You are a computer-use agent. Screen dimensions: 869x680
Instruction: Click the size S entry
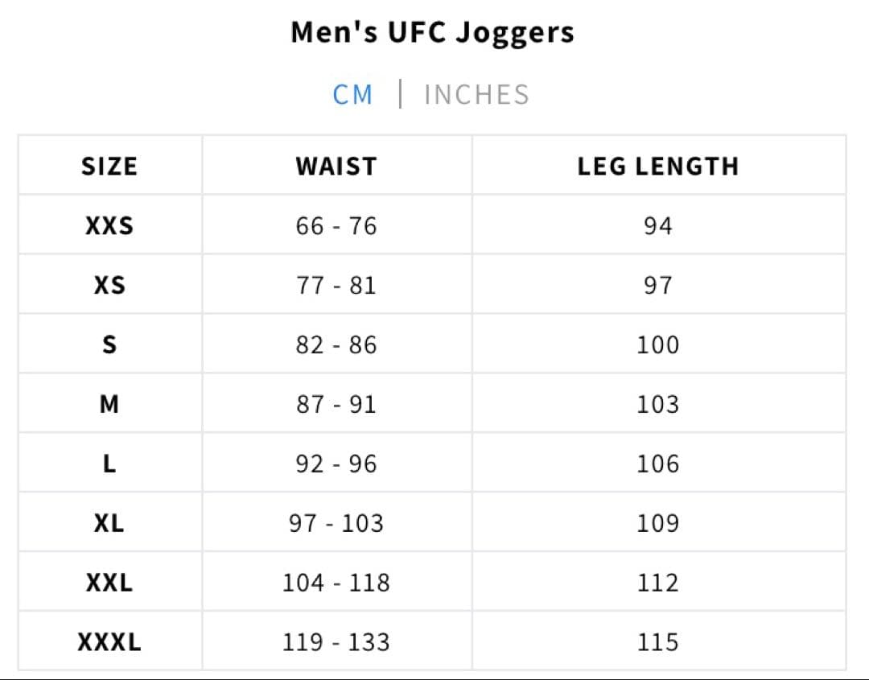109,344
